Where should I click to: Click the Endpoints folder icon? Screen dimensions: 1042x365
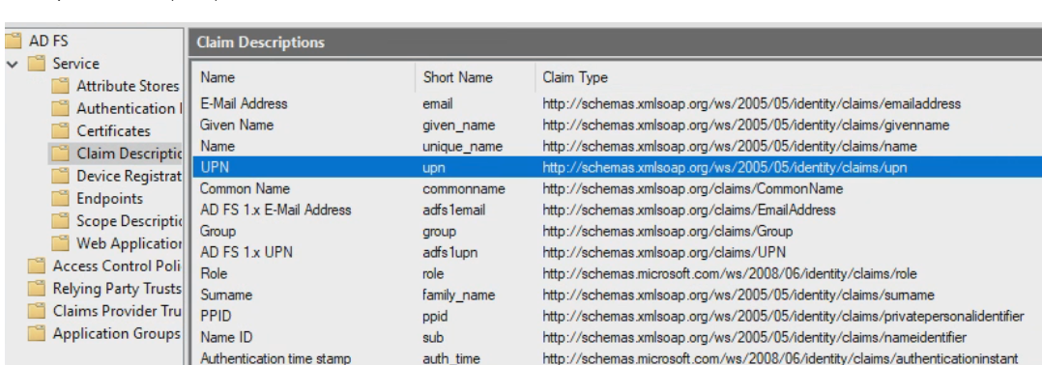61,198
